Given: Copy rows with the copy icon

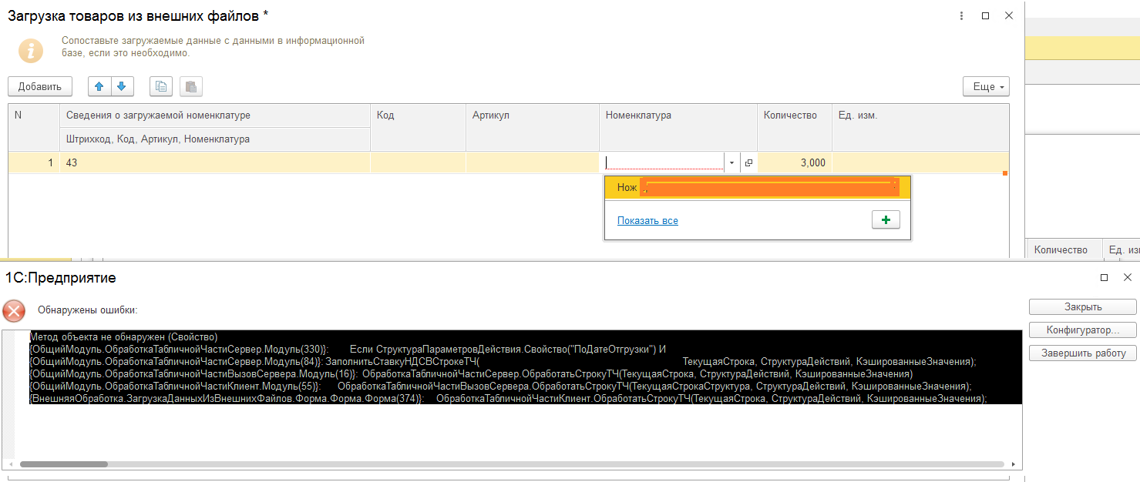Looking at the screenshot, I should point(160,86).
